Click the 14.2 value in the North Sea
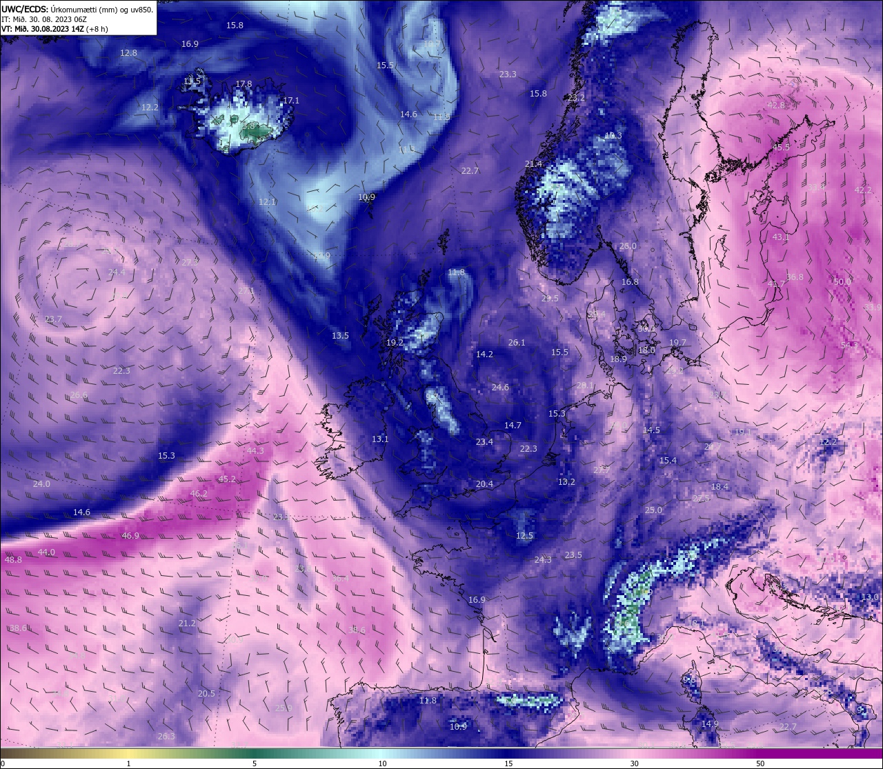 (484, 354)
